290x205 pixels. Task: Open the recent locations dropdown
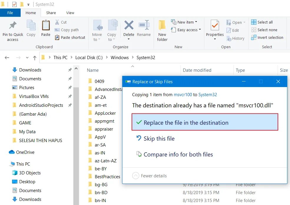[27, 58]
